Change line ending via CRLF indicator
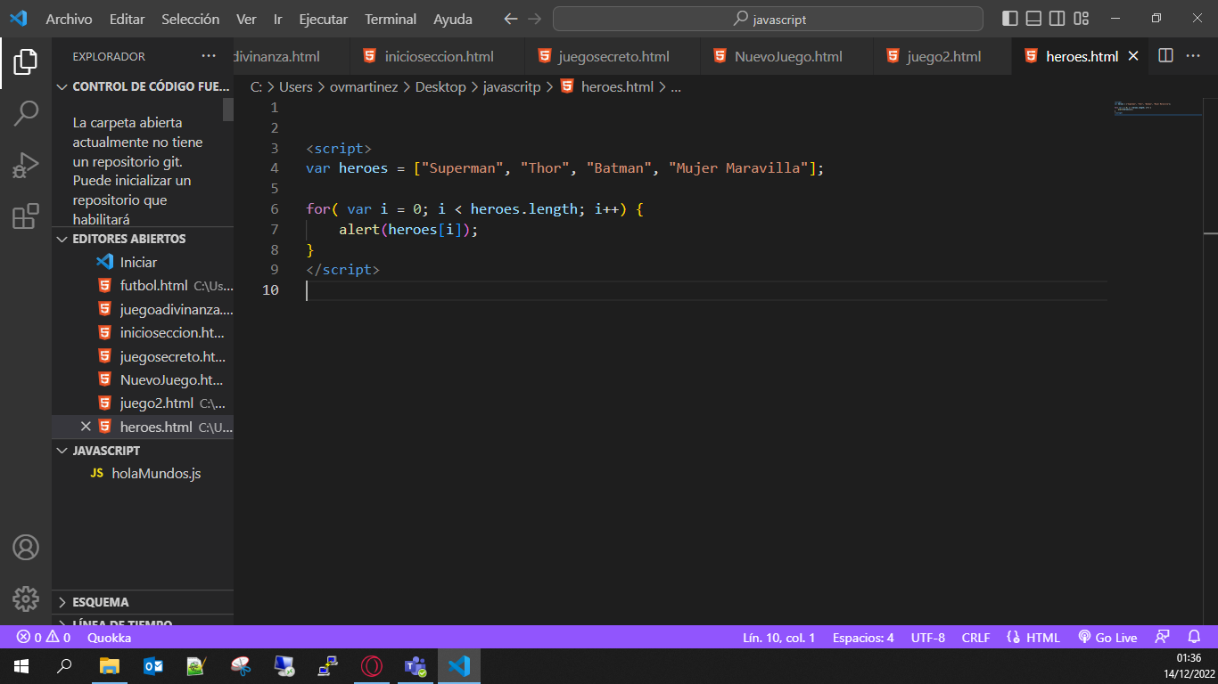1218x684 pixels. coord(975,638)
